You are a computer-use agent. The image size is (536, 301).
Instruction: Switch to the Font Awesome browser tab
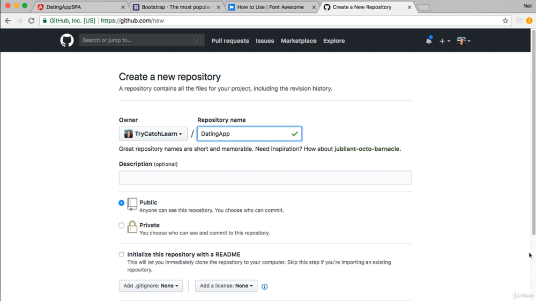pos(271,8)
